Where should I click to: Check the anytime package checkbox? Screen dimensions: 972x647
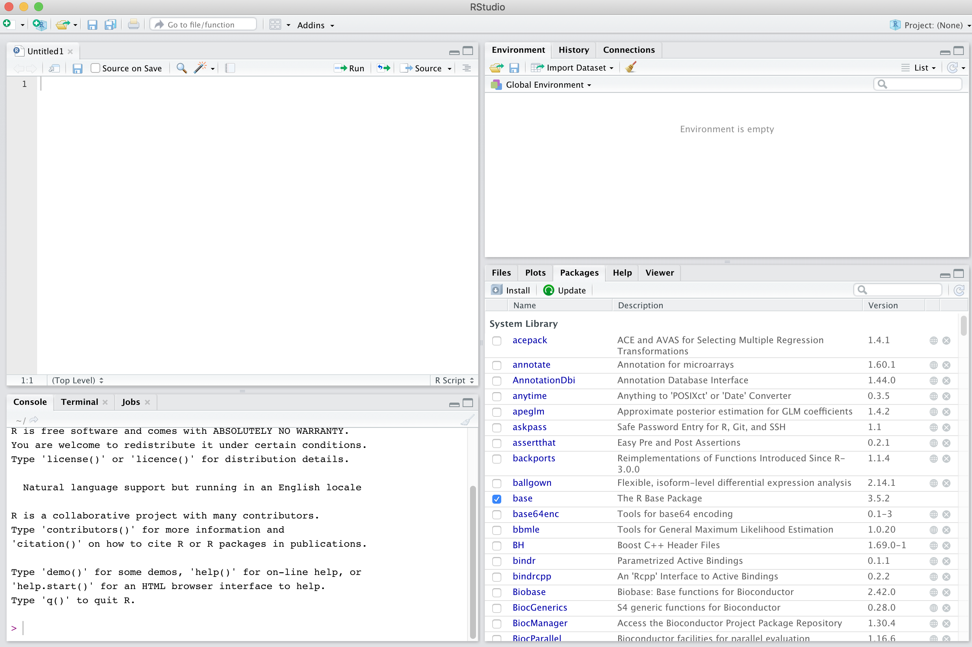(x=496, y=397)
